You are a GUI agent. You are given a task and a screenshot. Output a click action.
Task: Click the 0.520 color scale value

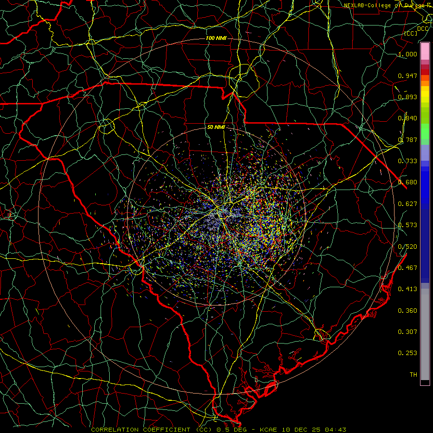(408, 247)
